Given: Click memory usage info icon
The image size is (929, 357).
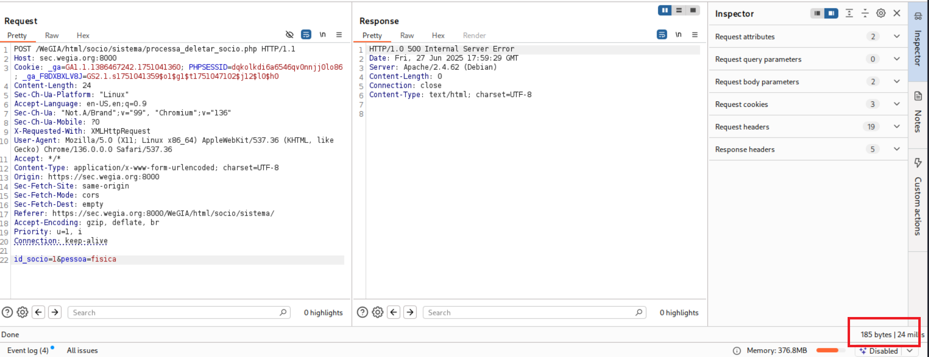Looking at the screenshot, I should click(x=737, y=351).
